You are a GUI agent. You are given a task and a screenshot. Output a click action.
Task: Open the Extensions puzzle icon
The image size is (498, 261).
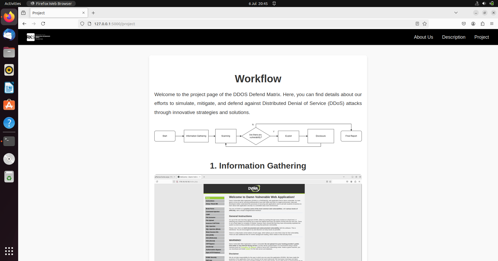[482, 24]
